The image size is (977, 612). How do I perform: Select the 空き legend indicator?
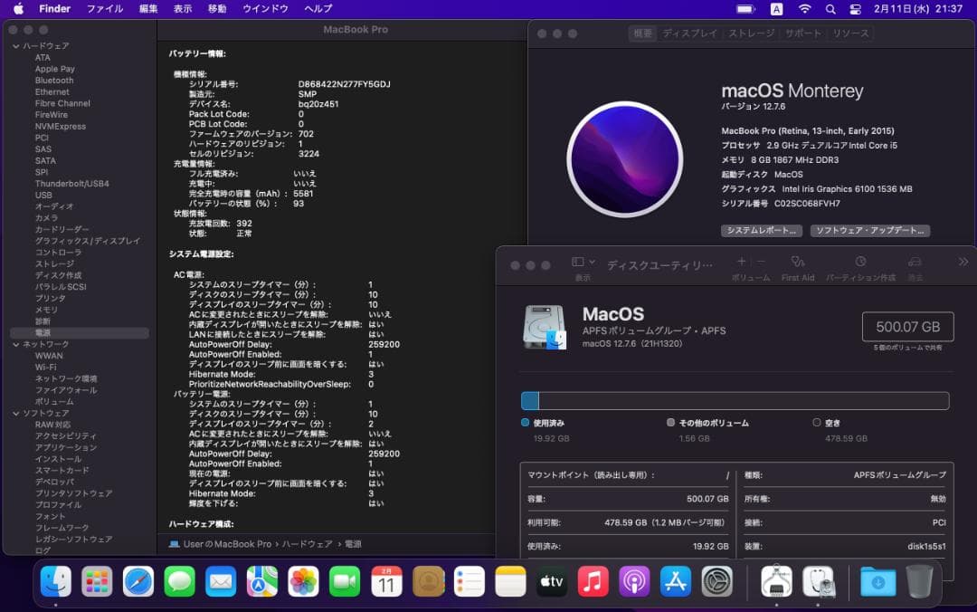[816, 422]
